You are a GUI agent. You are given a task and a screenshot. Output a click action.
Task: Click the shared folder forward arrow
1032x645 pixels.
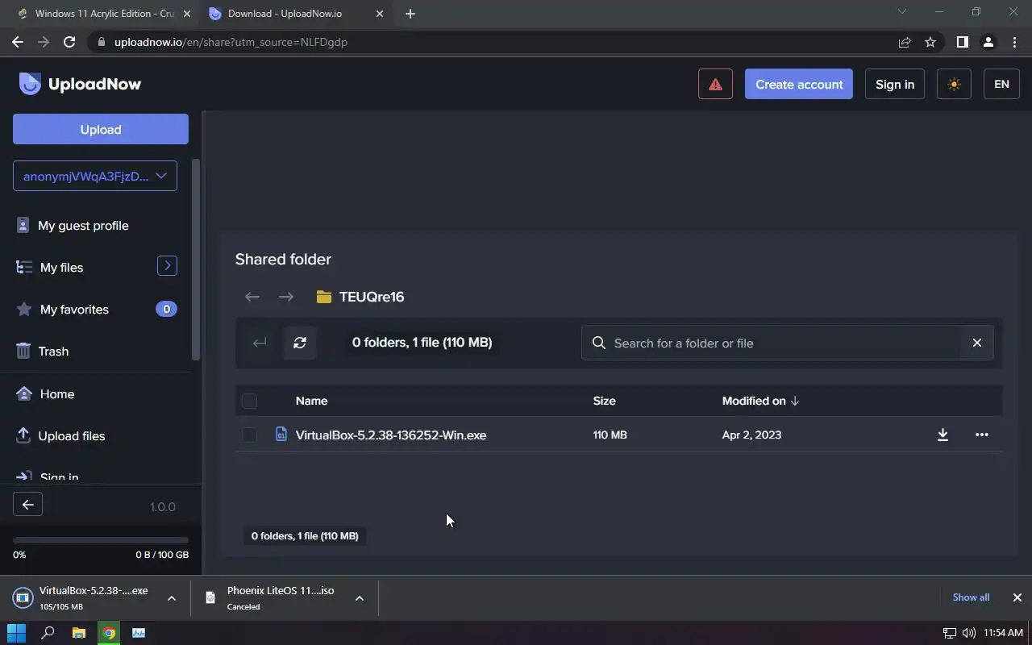tap(286, 297)
